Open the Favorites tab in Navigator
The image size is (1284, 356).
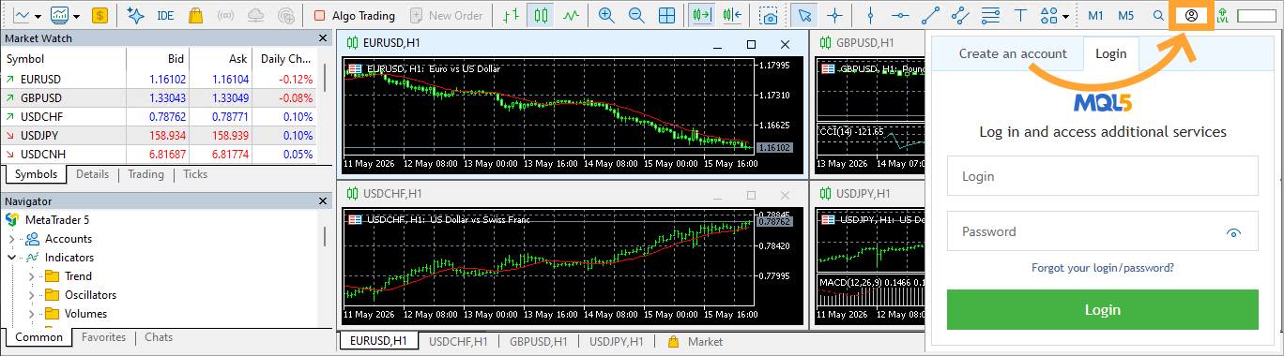[103, 337]
